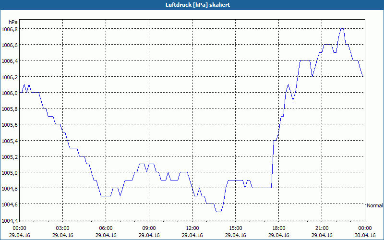Image resolution: width=384 pixels, height=240 pixels.
Task: Select the 30.04.16 date label
Action: tap(365, 235)
